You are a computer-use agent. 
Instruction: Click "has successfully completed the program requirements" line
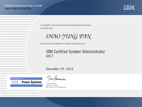pos(63,44)
